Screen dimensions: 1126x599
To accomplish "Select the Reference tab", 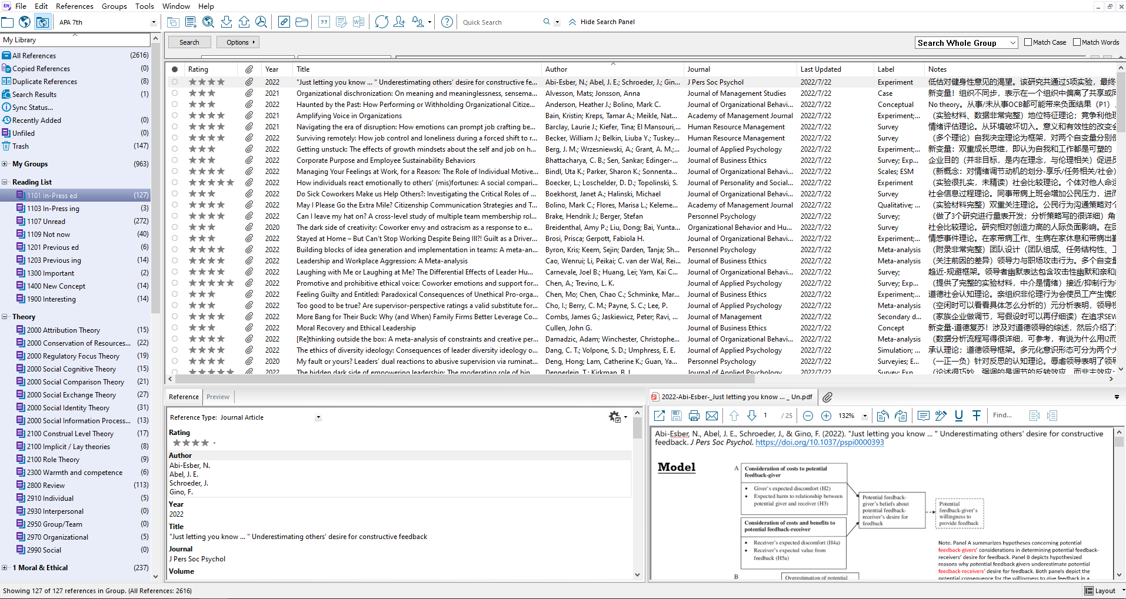I will click(x=184, y=397).
